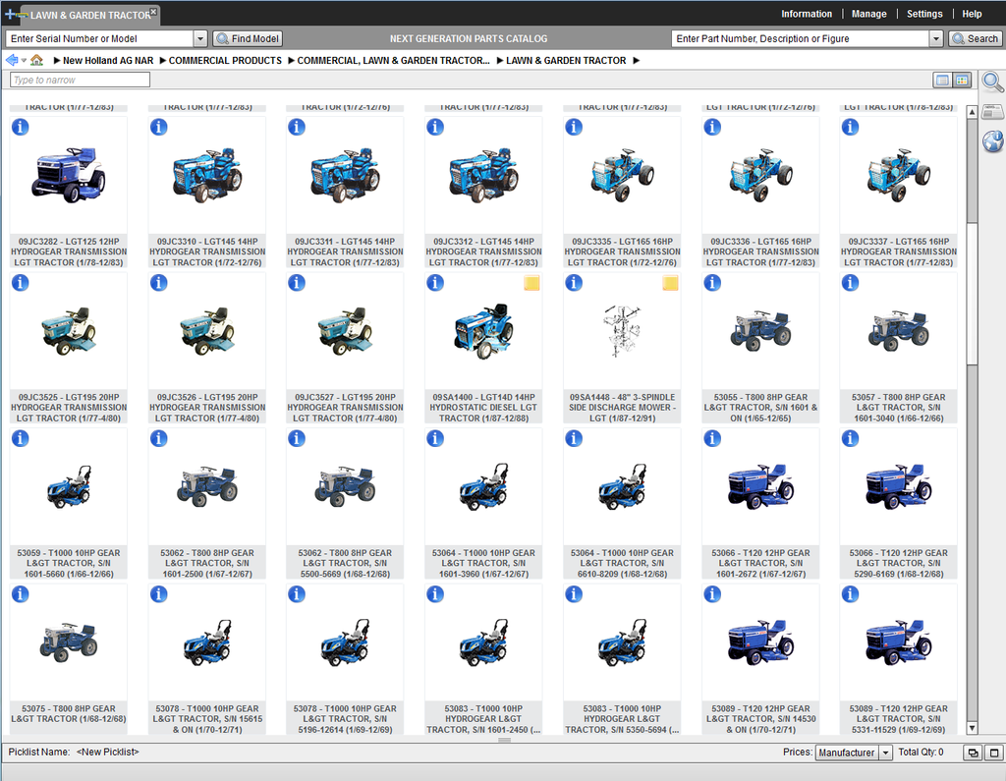Expand the part number search dropdown
The image size is (1006, 781).
[x=935, y=38]
